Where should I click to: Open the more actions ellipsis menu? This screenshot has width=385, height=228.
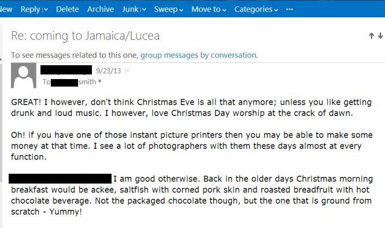[x=290, y=9]
